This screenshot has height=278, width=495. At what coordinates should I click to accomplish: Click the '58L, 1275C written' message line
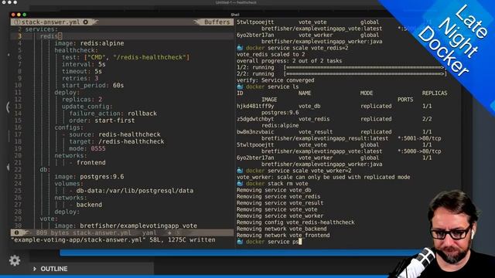pyautogui.click(x=183, y=240)
